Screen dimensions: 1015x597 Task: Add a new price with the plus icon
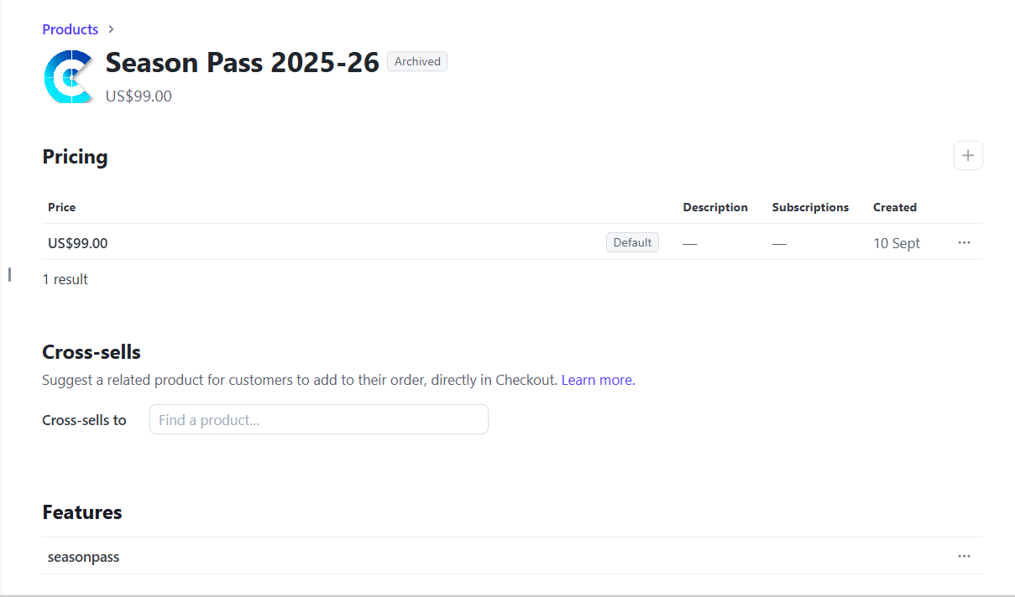(x=968, y=156)
